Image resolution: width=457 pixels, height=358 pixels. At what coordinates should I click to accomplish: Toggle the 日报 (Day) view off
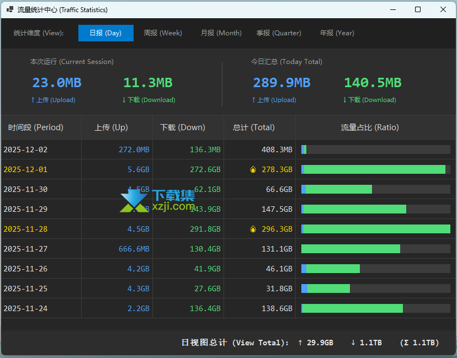point(105,33)
